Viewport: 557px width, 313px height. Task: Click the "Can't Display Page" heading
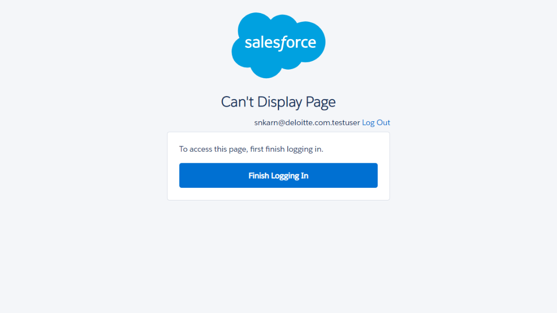pyautogui.click(x=278, y=102)
